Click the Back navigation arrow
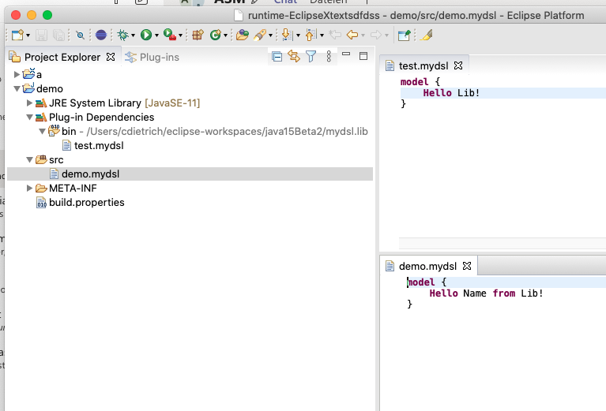This screenshot has height=411, width=606. click(352, 35)
